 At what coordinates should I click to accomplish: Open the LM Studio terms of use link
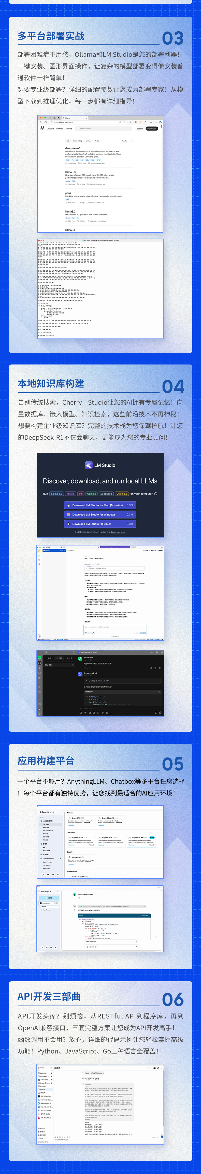click(118, 532)
